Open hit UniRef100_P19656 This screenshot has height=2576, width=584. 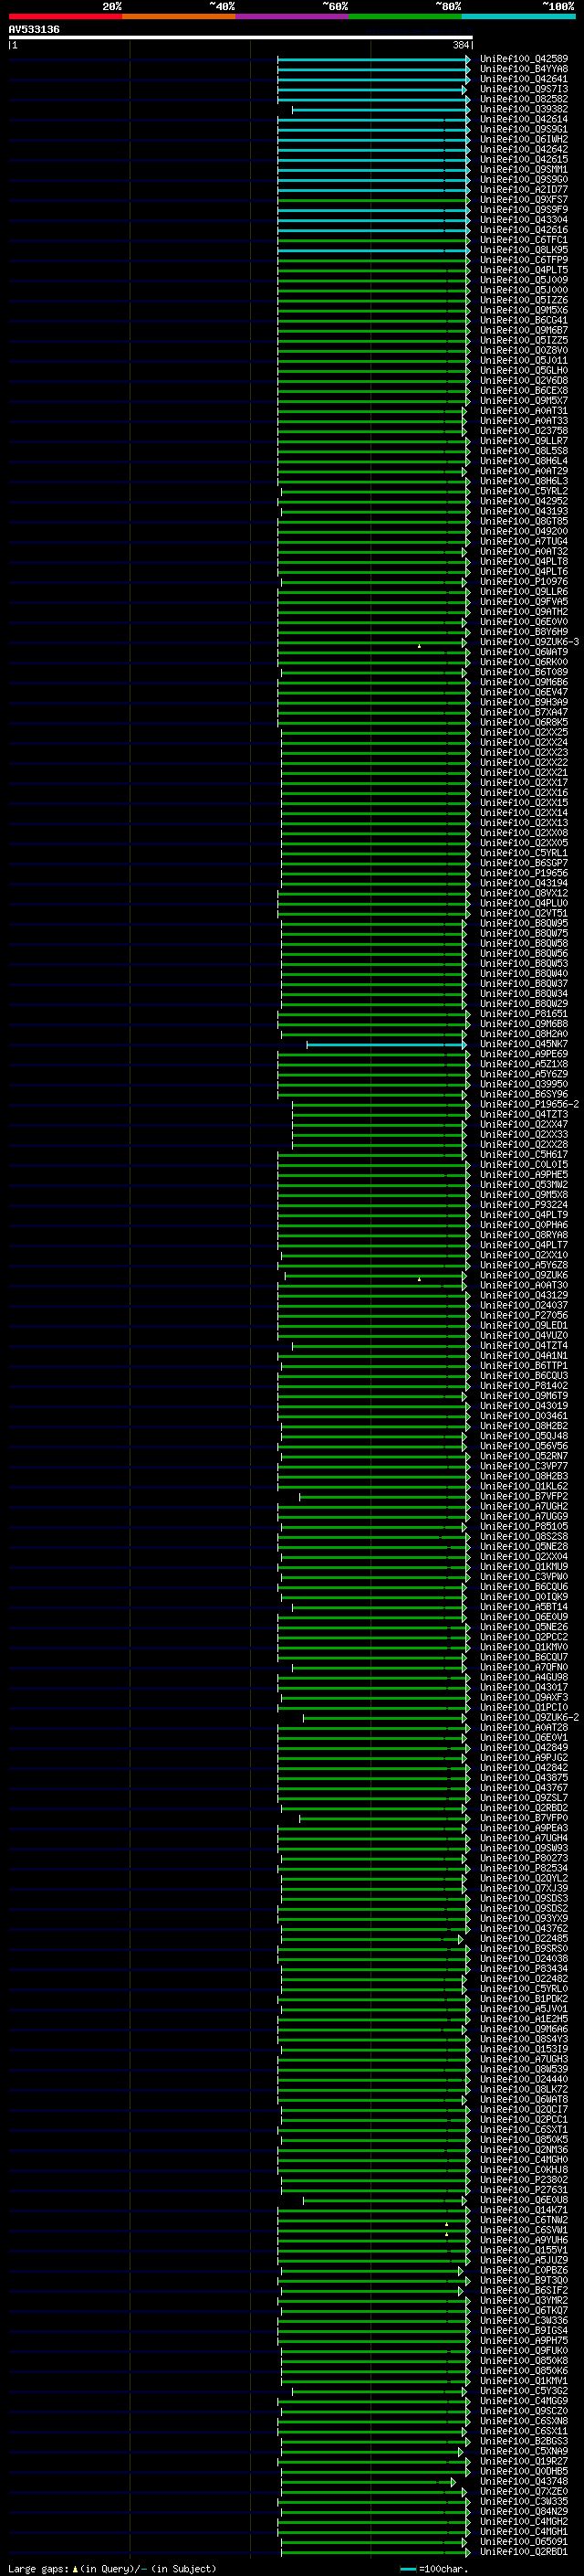524,873
